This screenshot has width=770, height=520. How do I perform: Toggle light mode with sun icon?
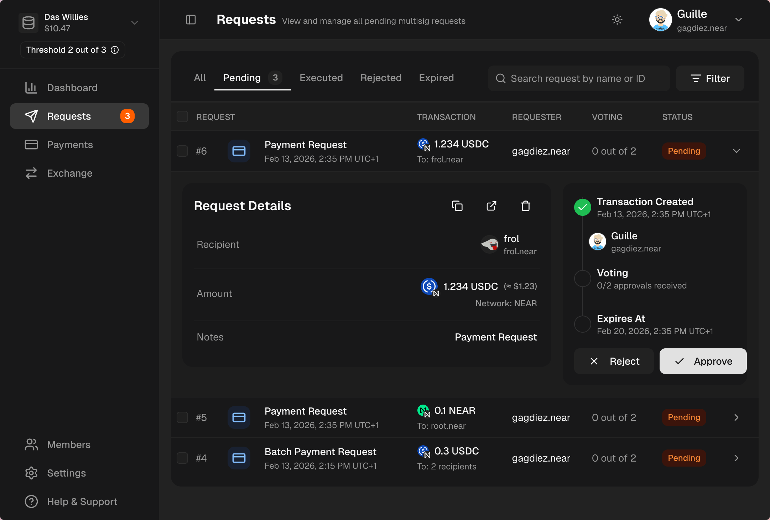click(617, 20)
